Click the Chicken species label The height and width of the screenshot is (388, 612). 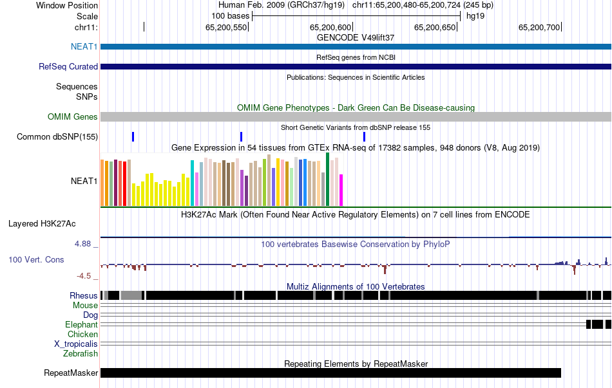point(82,334)
